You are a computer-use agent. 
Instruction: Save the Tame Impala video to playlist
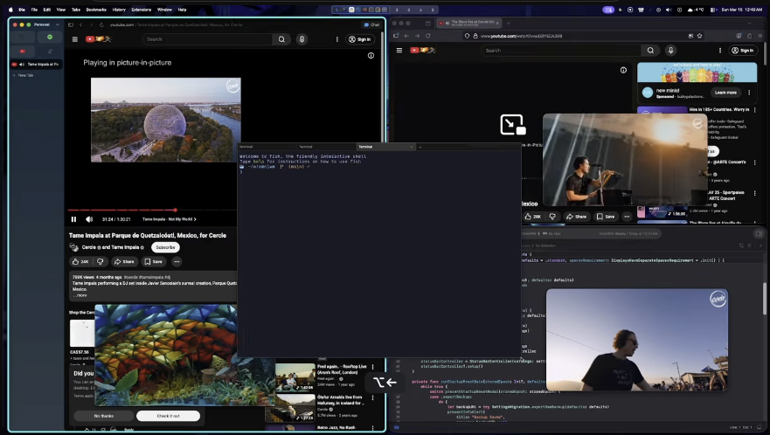pos(153,262)
